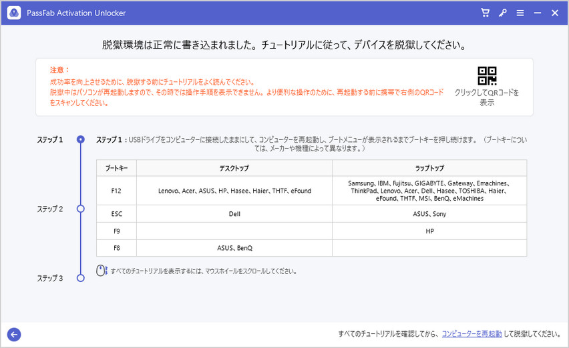569x348 pixels.
Task: Select the ステップ 3 timeline node
Action: (x=81, y=278)
